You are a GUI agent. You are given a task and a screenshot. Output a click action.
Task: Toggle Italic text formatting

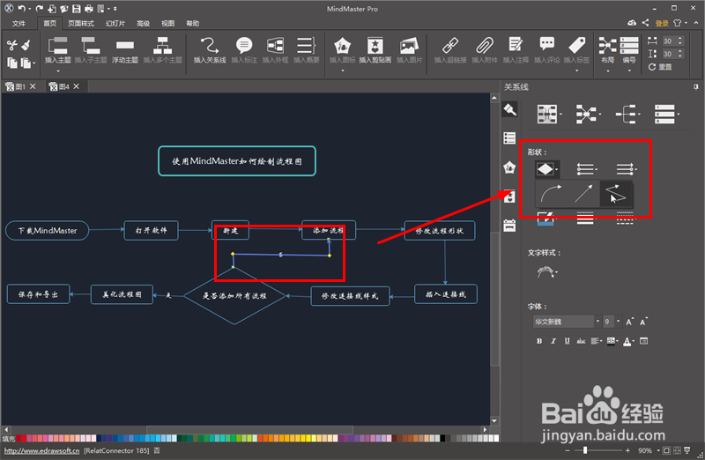click(553, 341)
